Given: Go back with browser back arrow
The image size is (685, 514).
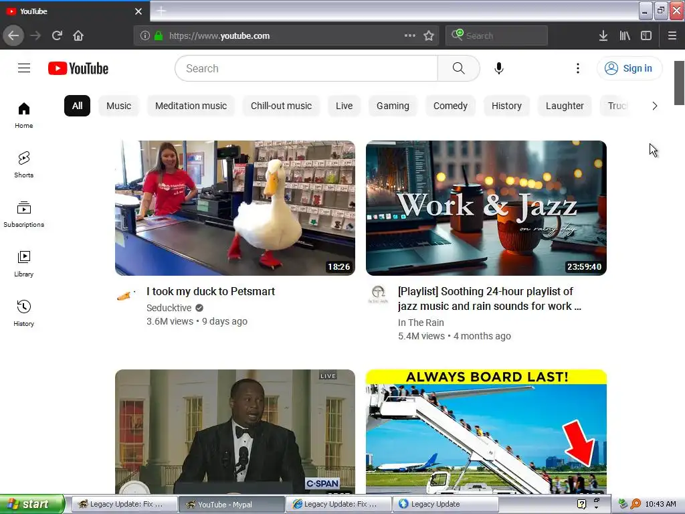Looking at the screenshot, I should 13,35.
